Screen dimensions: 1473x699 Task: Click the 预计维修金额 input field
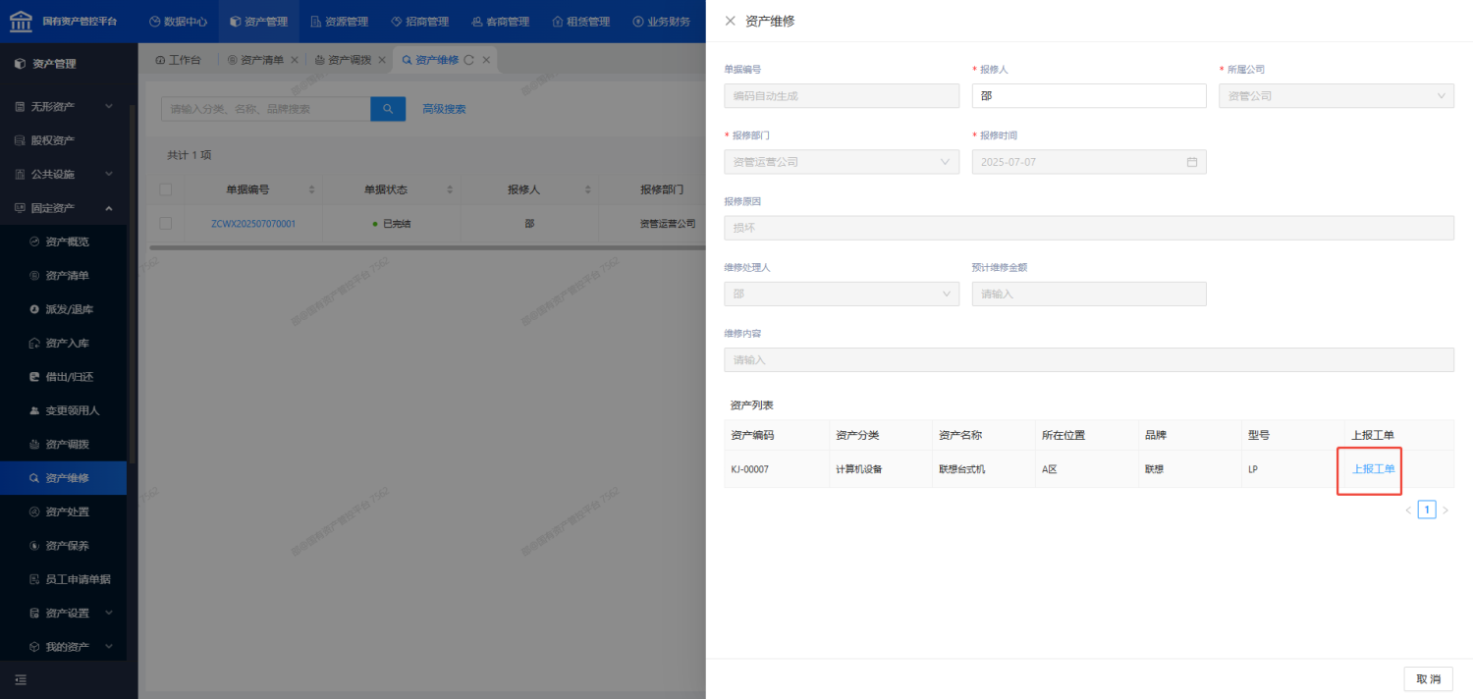[x=1089, y=294]
